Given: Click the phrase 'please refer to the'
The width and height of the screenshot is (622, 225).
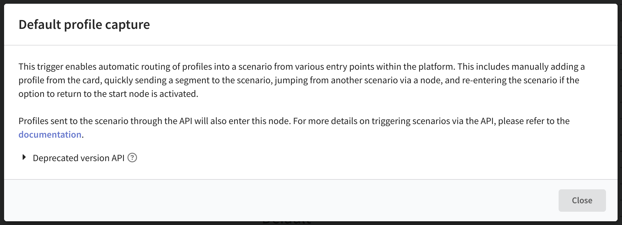Looking at the screenshot, I should (534, 121).
